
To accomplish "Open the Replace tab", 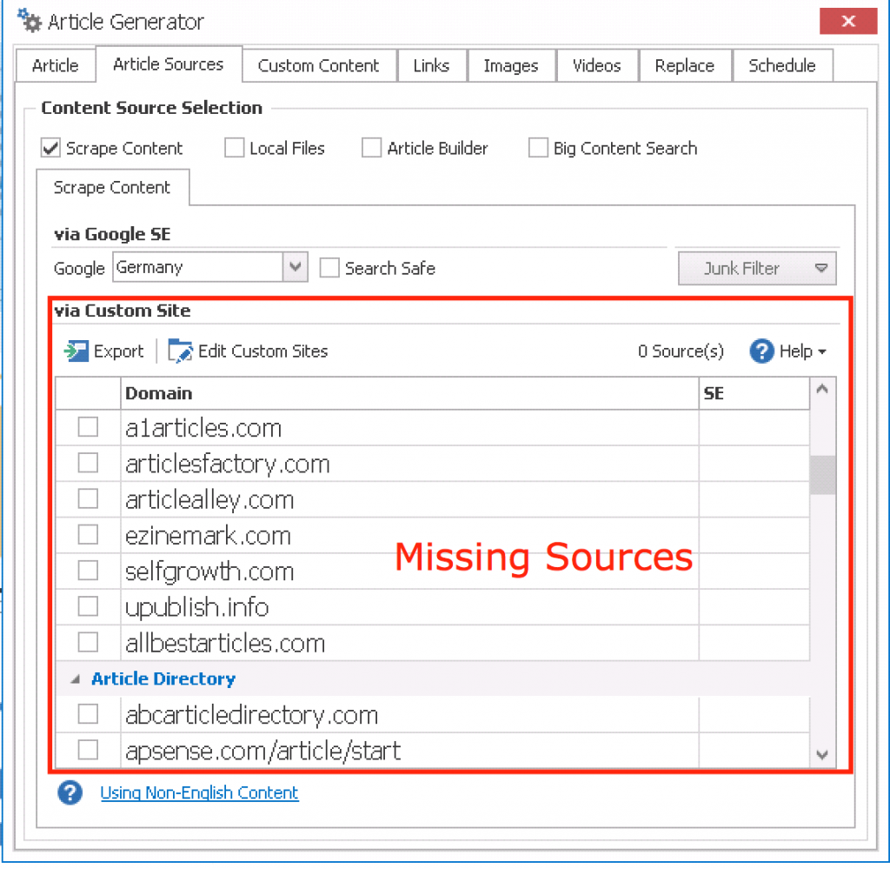I will coord(685,66).
